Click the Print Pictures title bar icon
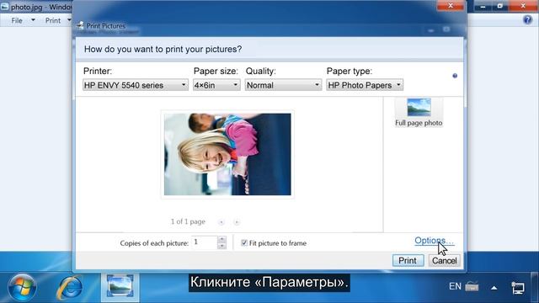This screenshot has height=303, width=539. [x=80, y=25]
